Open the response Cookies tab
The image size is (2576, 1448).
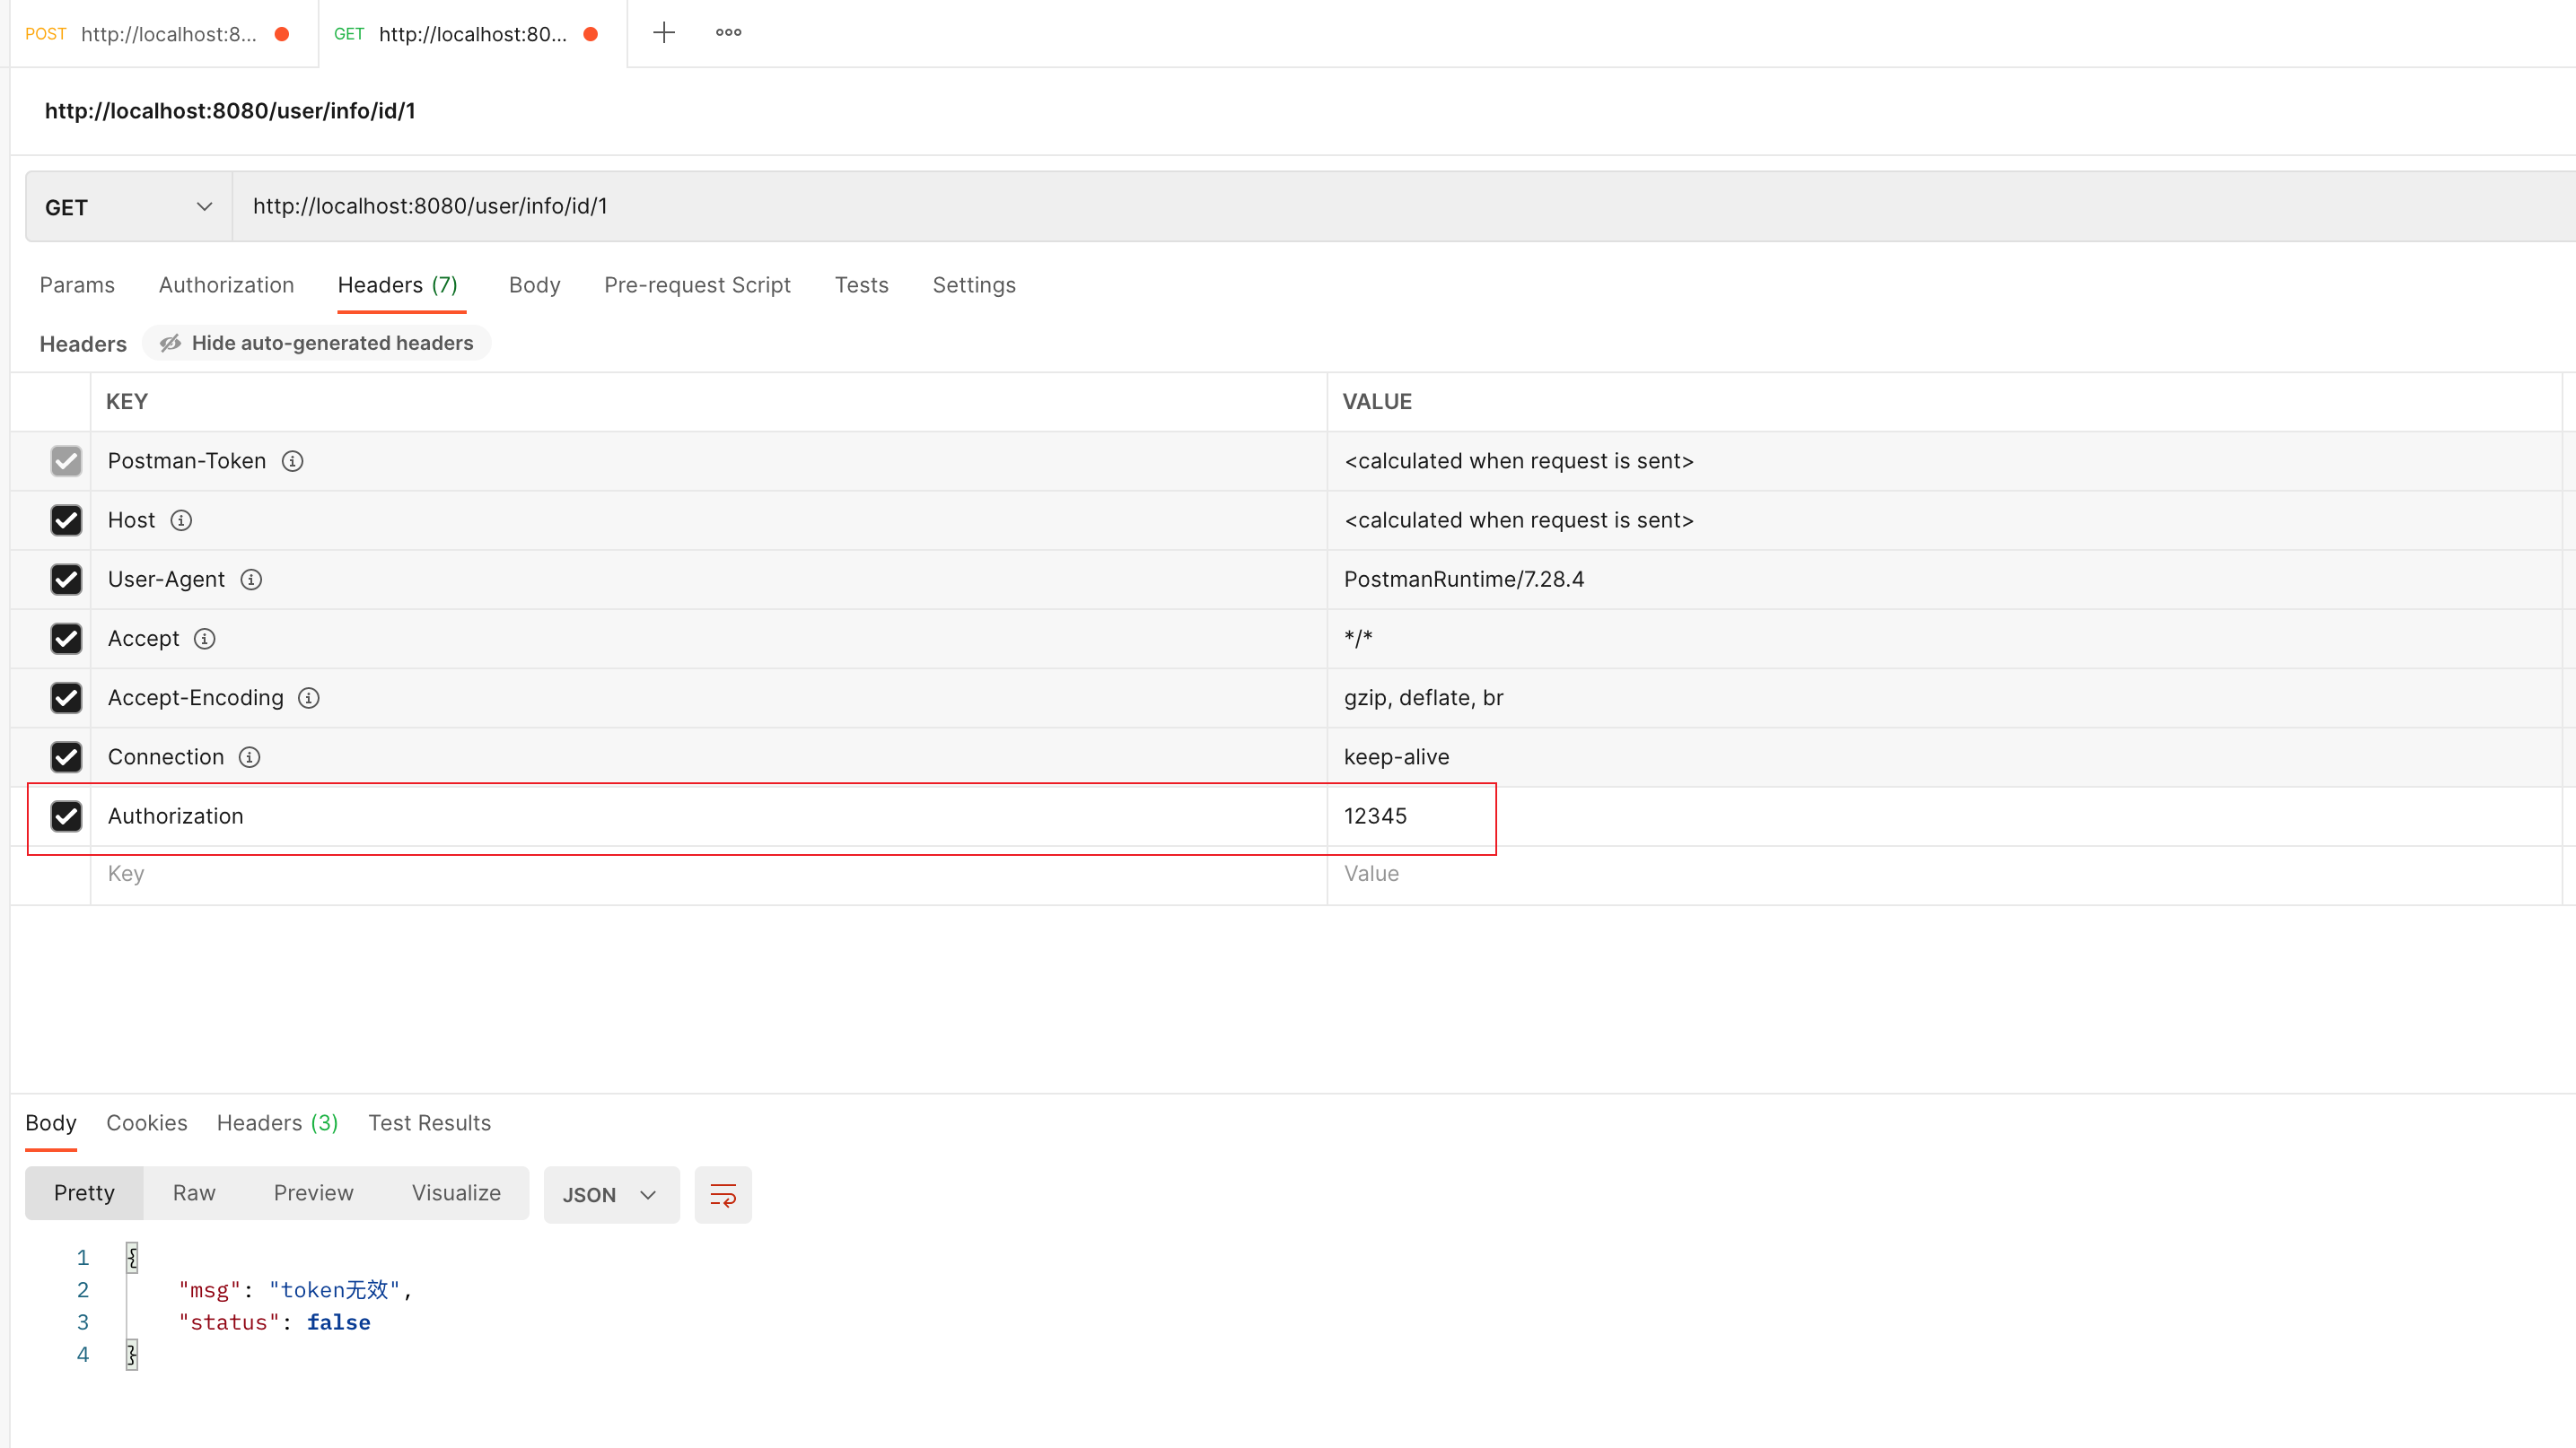[x=146, y=1122]
